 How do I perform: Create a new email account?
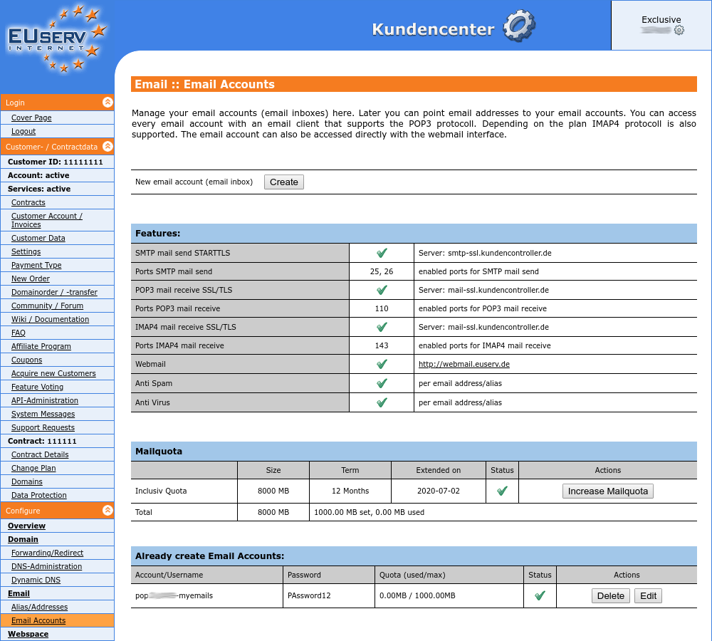point(284,182)
